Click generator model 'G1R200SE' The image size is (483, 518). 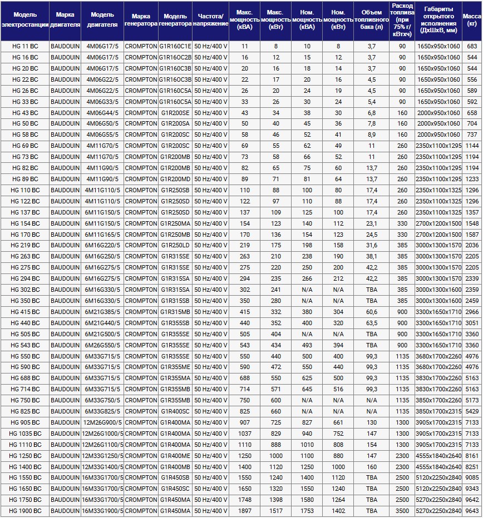(175, 113)
